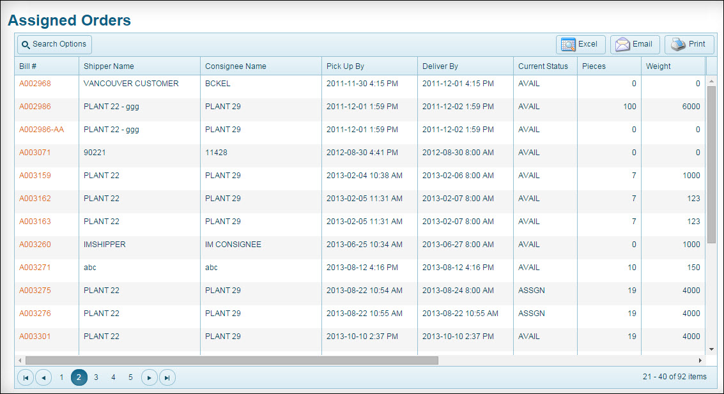Go to the last page
Image resolution: width=724 pixels, height=394 pixels.
tap(167, 377)
